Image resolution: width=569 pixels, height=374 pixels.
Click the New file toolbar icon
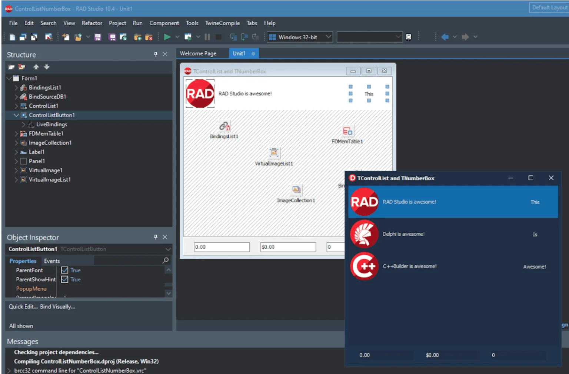click(12, 37)
